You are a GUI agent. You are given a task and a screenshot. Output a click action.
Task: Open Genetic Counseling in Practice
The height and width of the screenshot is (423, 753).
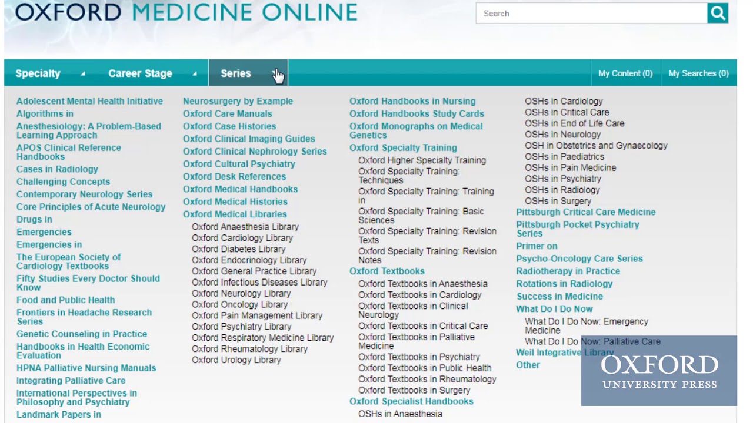(x=82, y=334)
